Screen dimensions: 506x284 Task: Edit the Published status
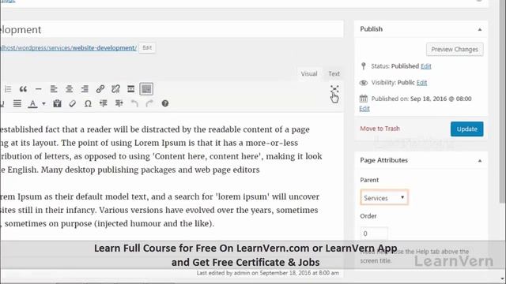425,66
